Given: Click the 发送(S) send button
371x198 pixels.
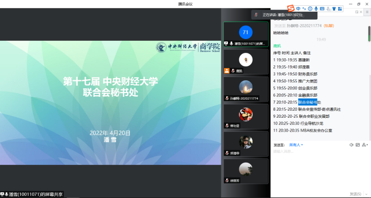Looking at the screenshot, I should pyautogui.click(x=355, y=194).
